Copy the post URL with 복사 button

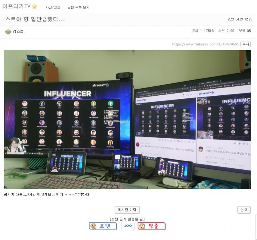pyautogui.click(x=246, y=44)
